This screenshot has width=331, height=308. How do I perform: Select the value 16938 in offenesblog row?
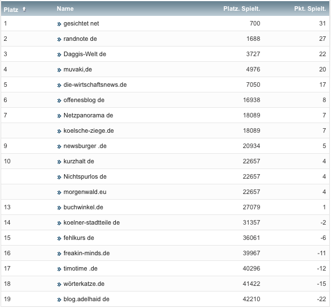(252, 100)
